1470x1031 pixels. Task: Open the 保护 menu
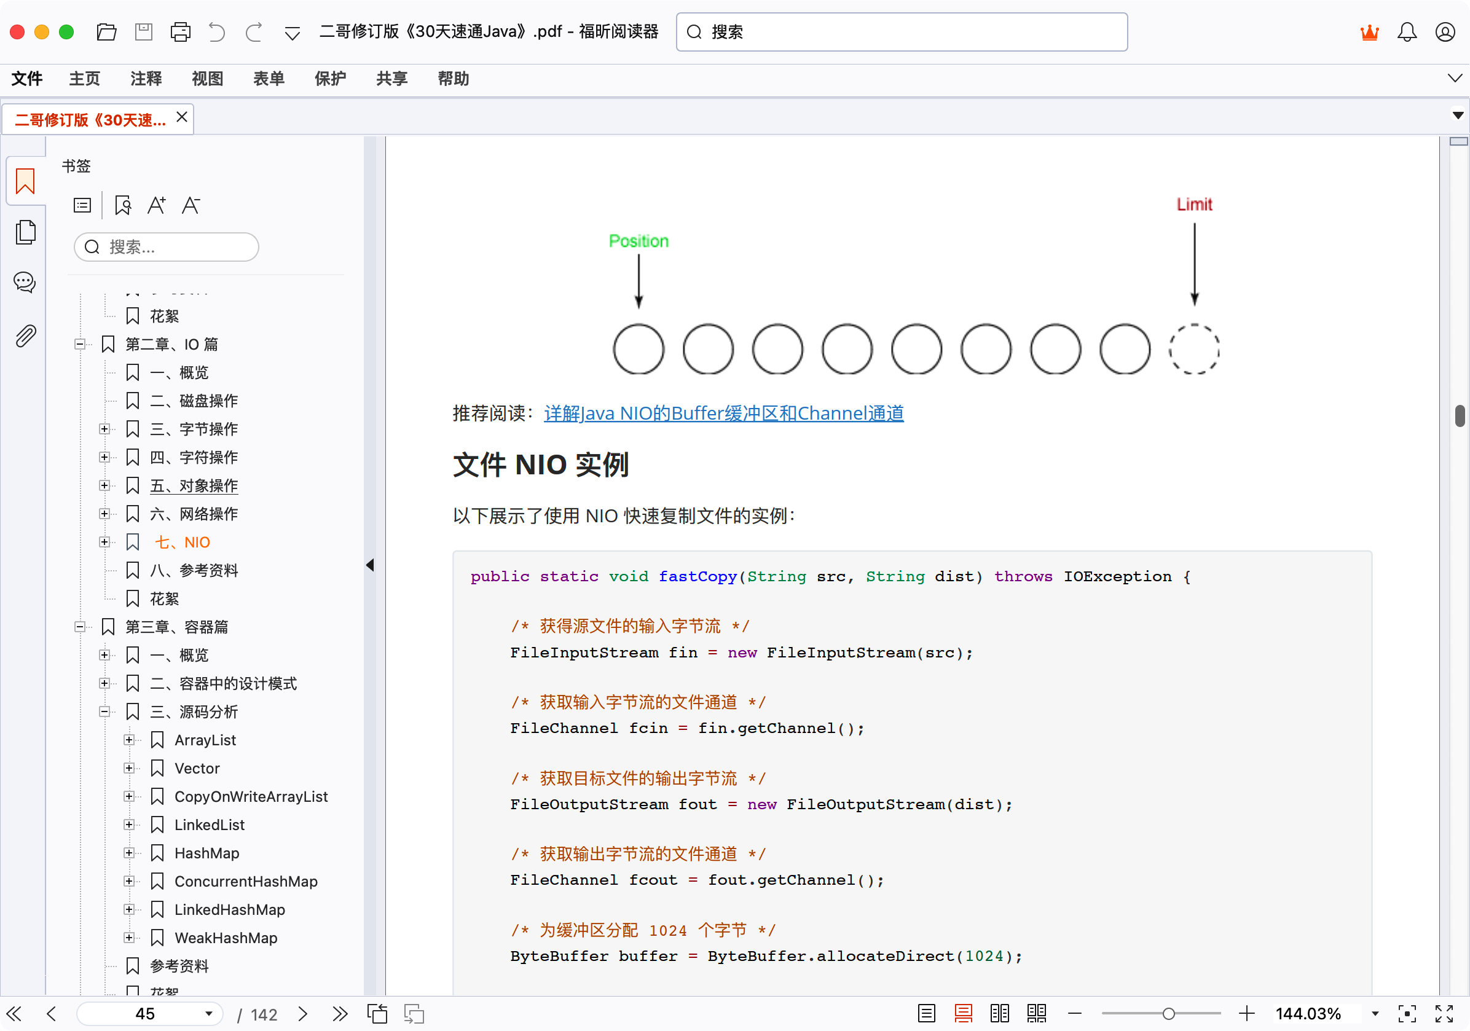(x=331, y=79)
